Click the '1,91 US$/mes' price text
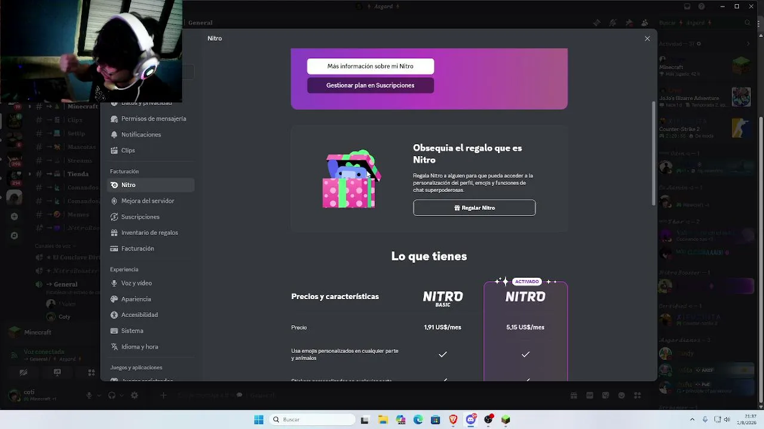 (x=442, y=327)
